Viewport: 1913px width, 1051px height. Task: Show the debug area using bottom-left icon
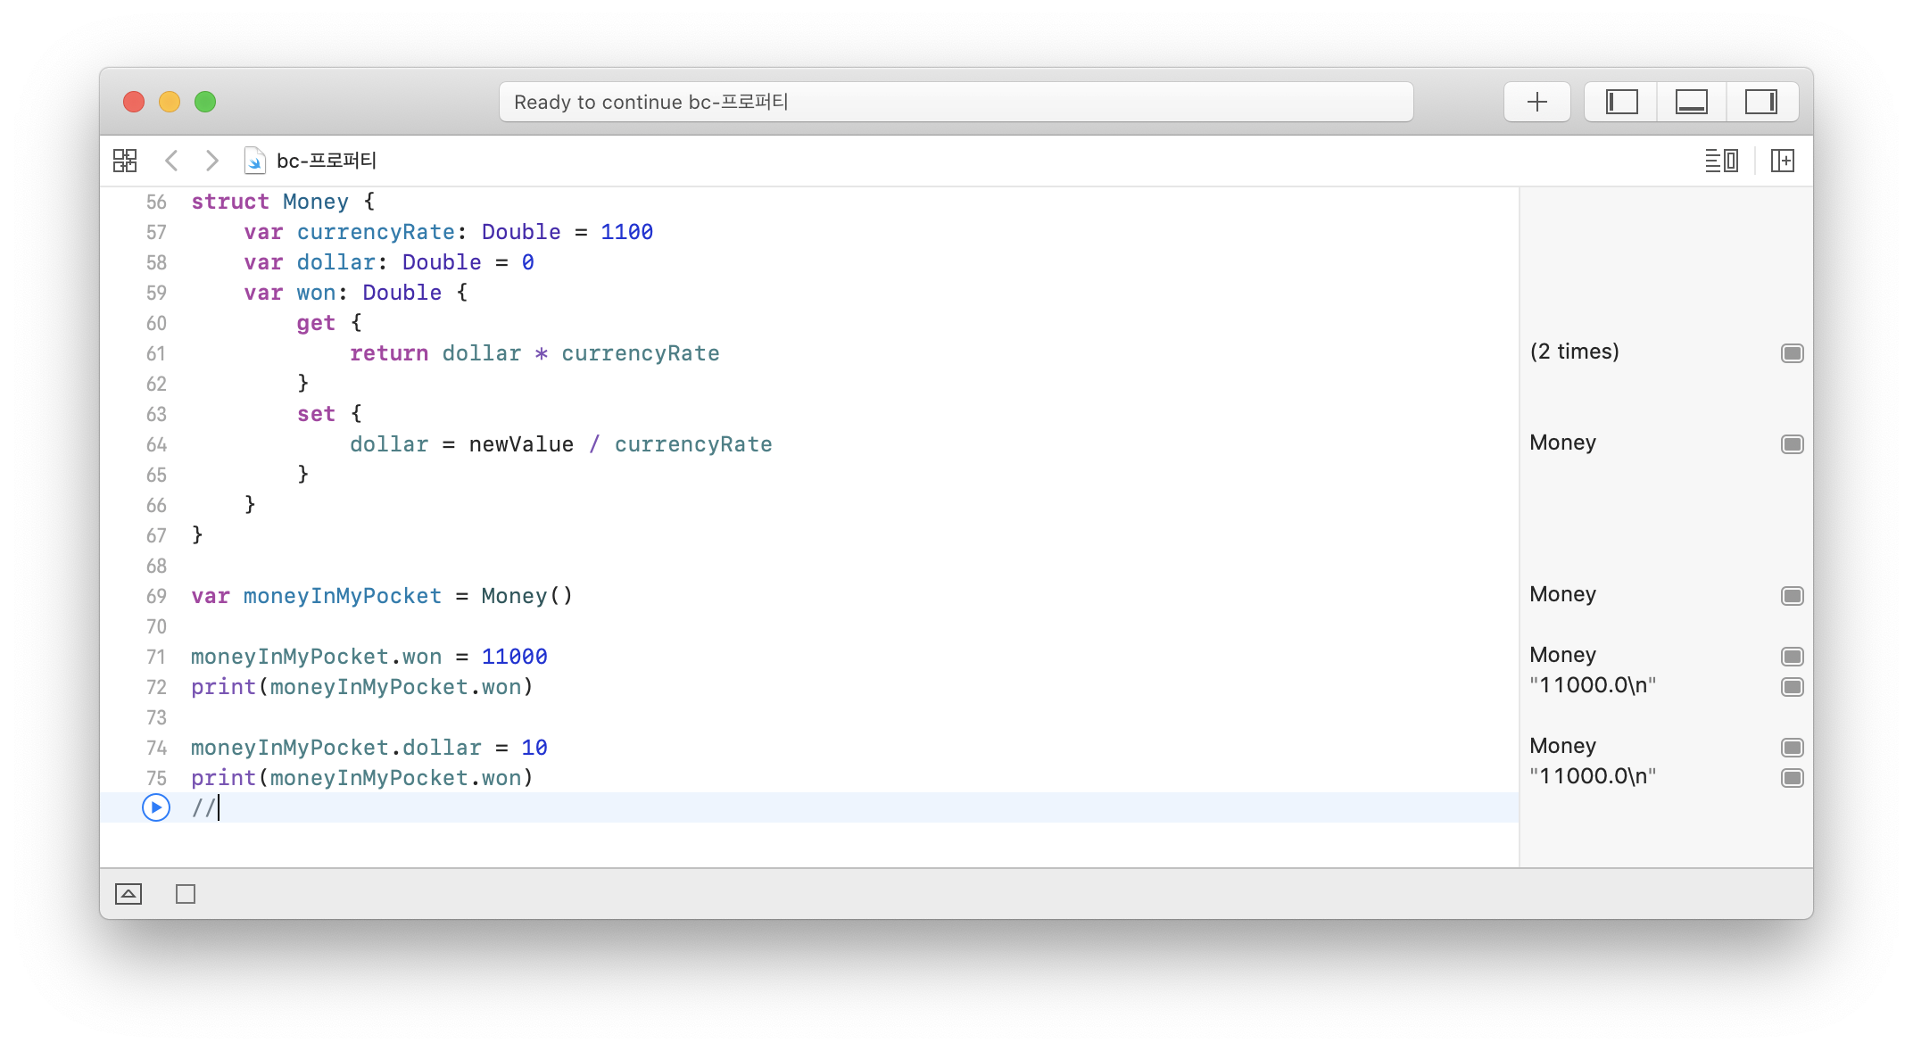point(128,894)
